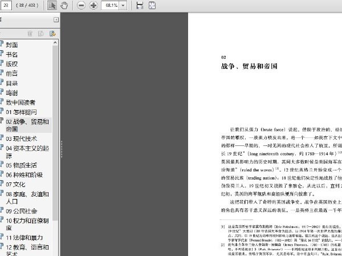This screenshot has width=342, height=256.
Task: Activate the hand pan tool
Action: (x=64, y=5)
